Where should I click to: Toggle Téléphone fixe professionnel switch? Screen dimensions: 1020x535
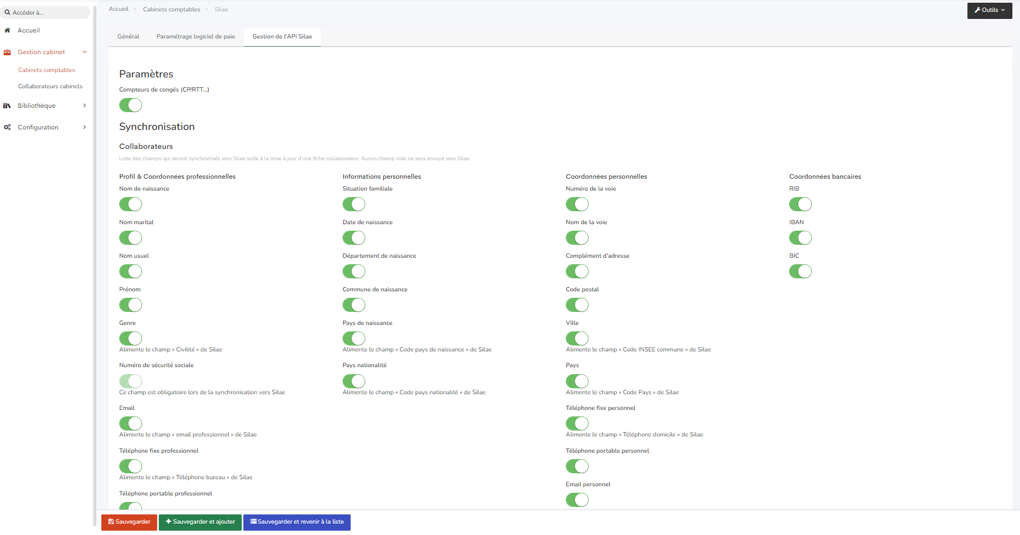coord(131,466)
